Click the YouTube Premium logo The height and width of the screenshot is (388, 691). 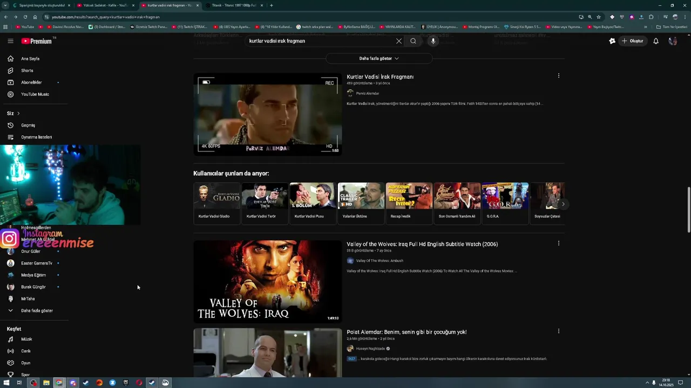point(37,41)
